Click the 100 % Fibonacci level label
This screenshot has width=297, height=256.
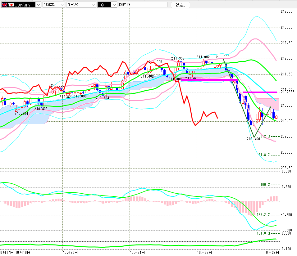[x=265, y=185]
